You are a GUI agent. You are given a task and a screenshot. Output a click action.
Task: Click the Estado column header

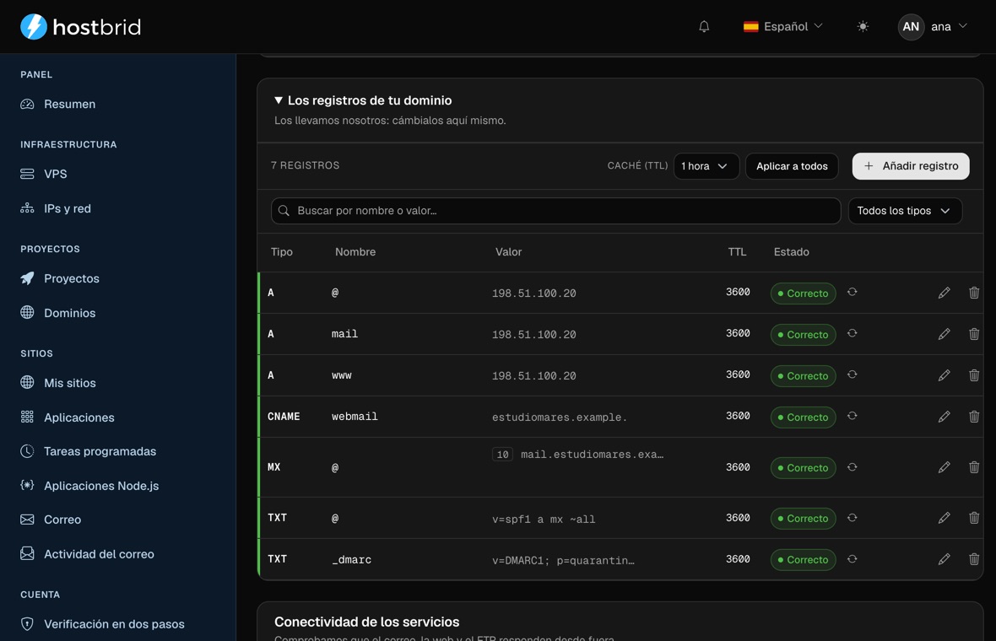[792, 252]
